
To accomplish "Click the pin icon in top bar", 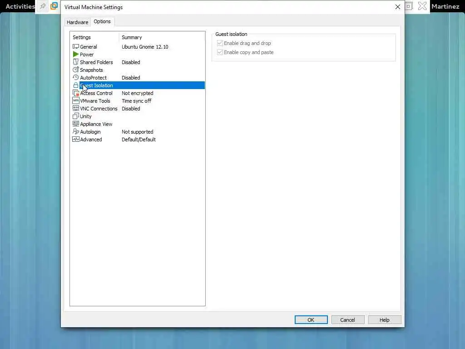I will pos(43,6).
